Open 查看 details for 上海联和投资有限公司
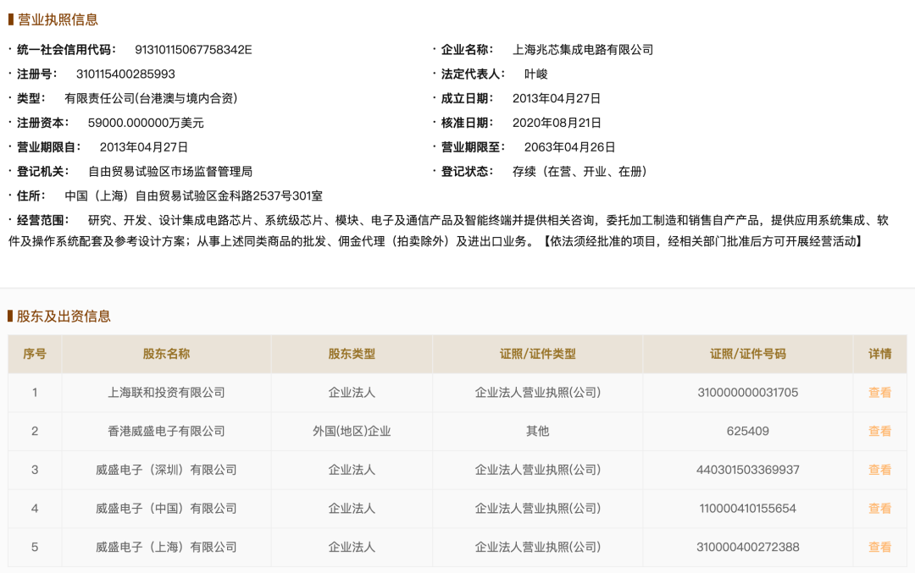 [879, 393]
